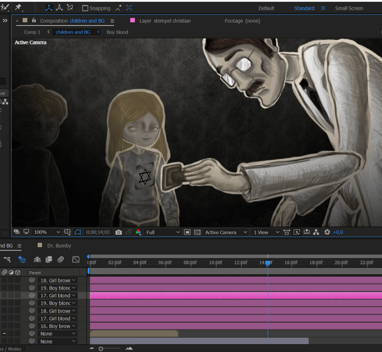
Task: Select the Small Screen workspace
Action: pyautogui.click(x=349, y=8)
